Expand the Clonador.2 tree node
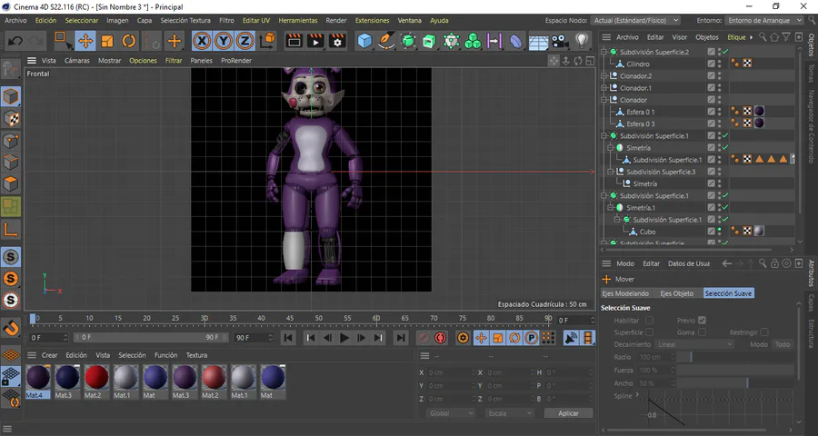Image resolution: width=818 pixels, height=436 pixels. point(604,76)
